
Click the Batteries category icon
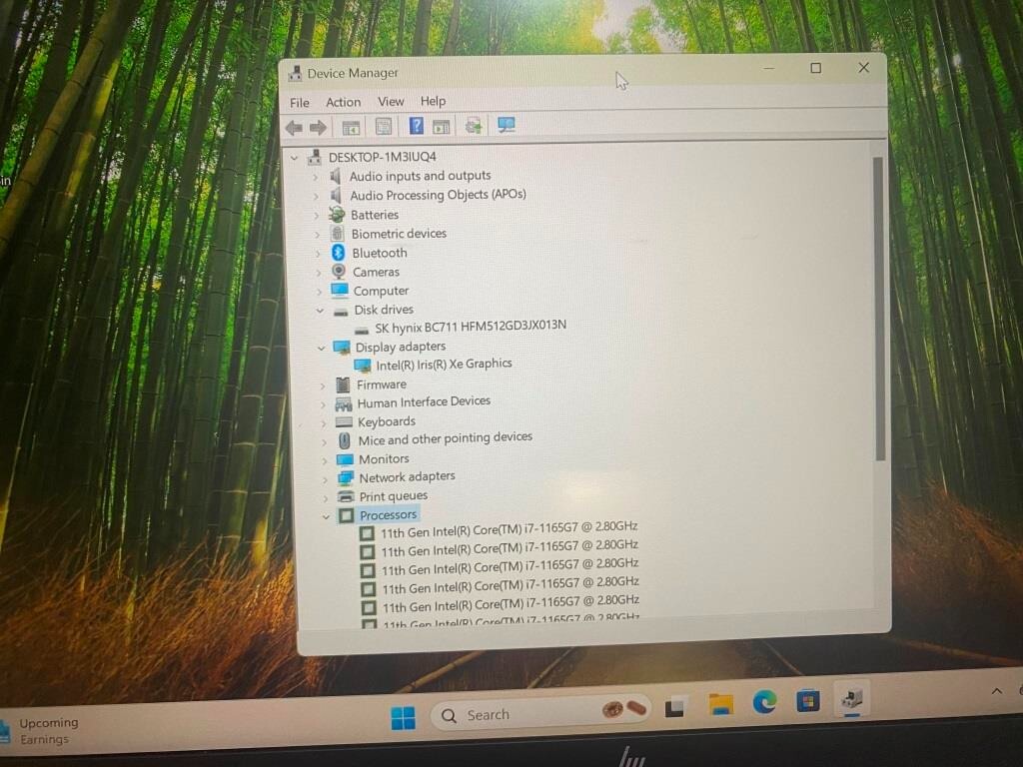[337, 214]
